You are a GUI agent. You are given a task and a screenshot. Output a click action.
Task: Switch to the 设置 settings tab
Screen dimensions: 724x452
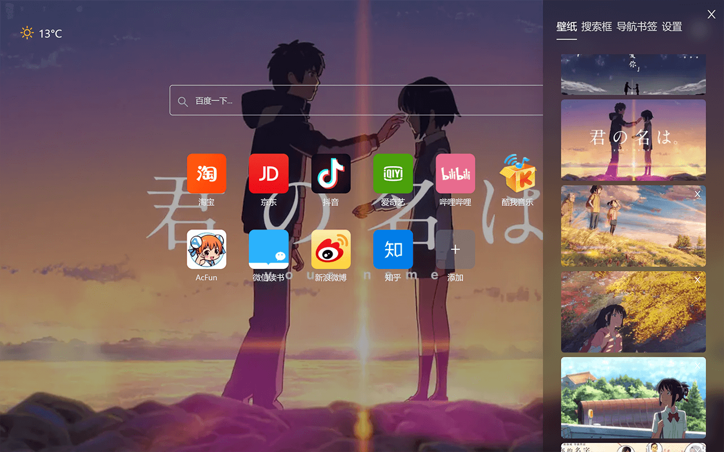672,27
